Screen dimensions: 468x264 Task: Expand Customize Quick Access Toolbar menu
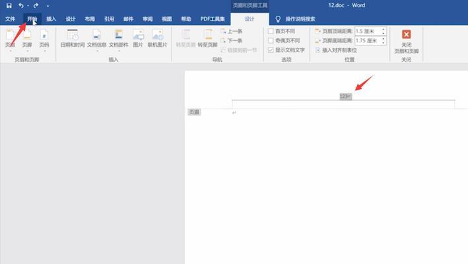[48, 6]
